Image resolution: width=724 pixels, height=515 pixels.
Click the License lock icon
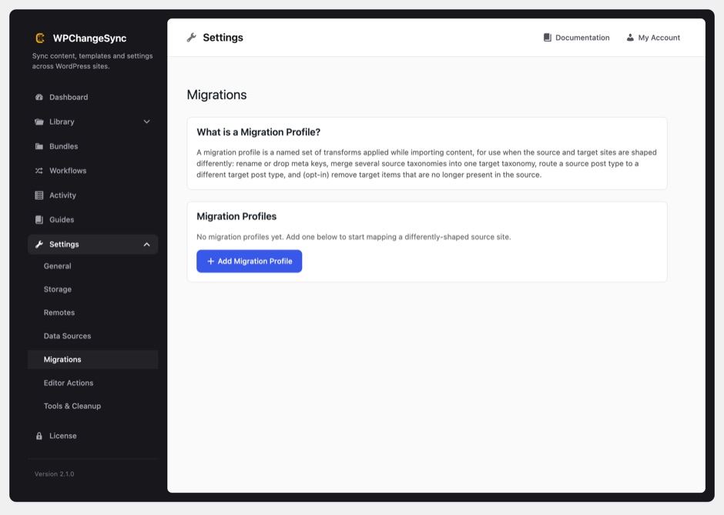[39, 436]
